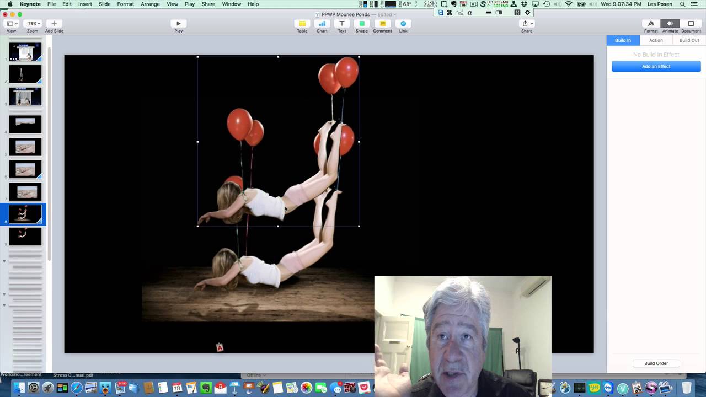The width and height of the screenshot is (706, 397).
Task: Open Evernote elephant icon in Dock
Action: pyautogui.click(x=206, y=388)
